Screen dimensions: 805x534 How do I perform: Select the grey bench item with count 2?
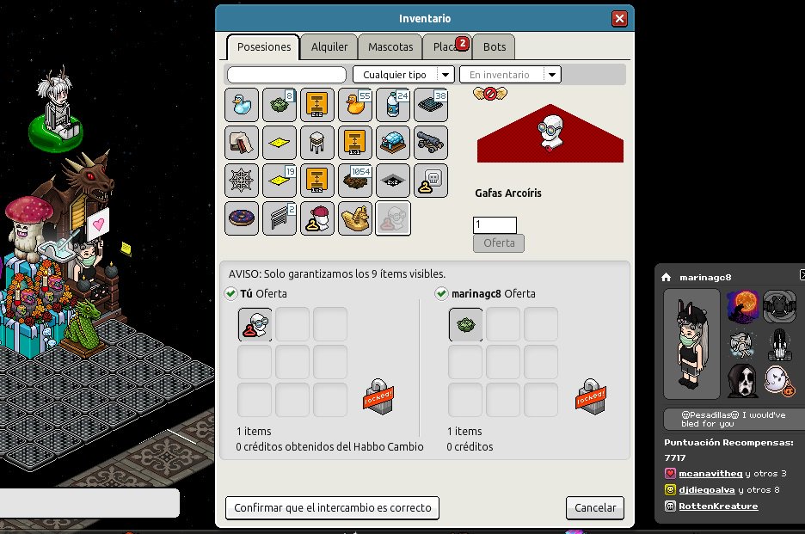[x=280, y=218]
